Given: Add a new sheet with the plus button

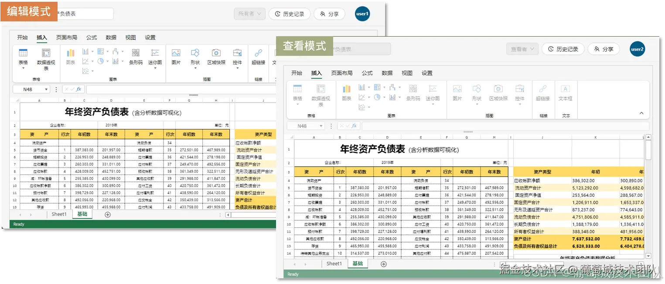Looking at the screenshot, I should point(383,263).
